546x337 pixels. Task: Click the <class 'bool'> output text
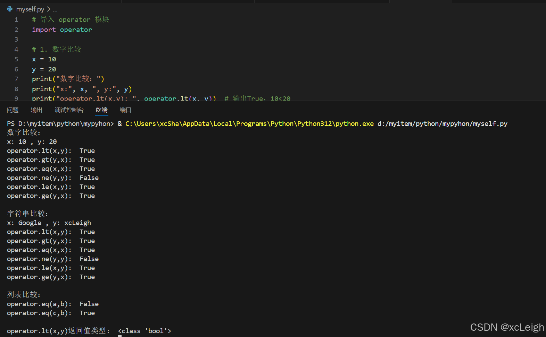pos(144,331)
